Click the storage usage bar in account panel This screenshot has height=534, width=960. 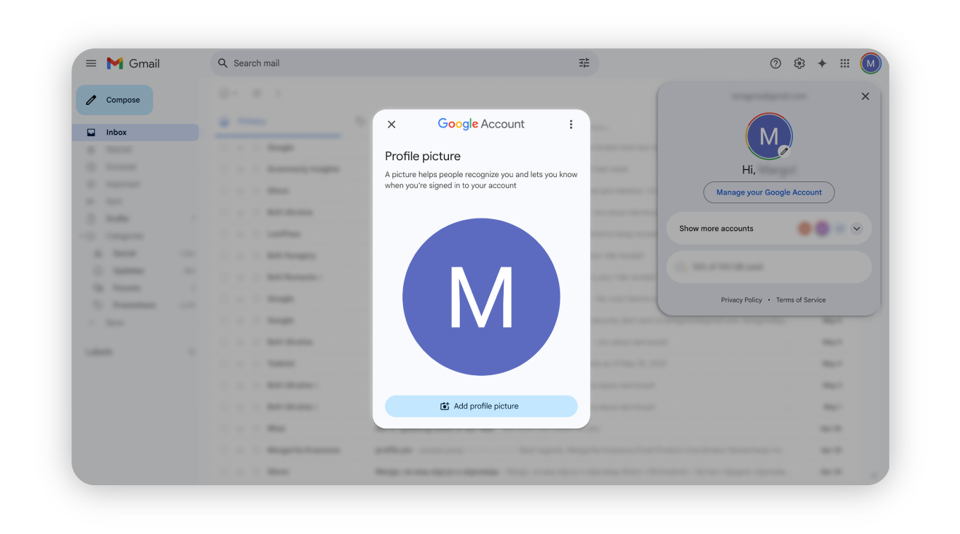point(768,267)
